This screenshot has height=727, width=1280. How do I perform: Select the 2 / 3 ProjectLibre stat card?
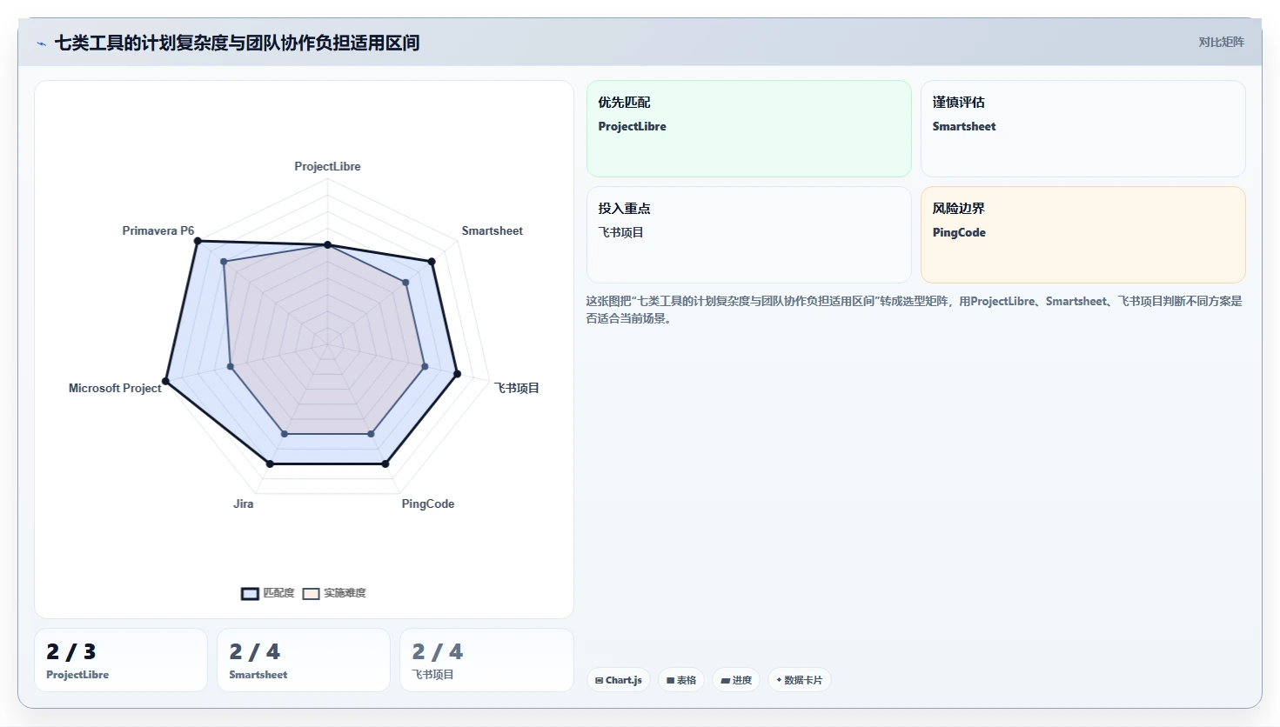(121, 660)
